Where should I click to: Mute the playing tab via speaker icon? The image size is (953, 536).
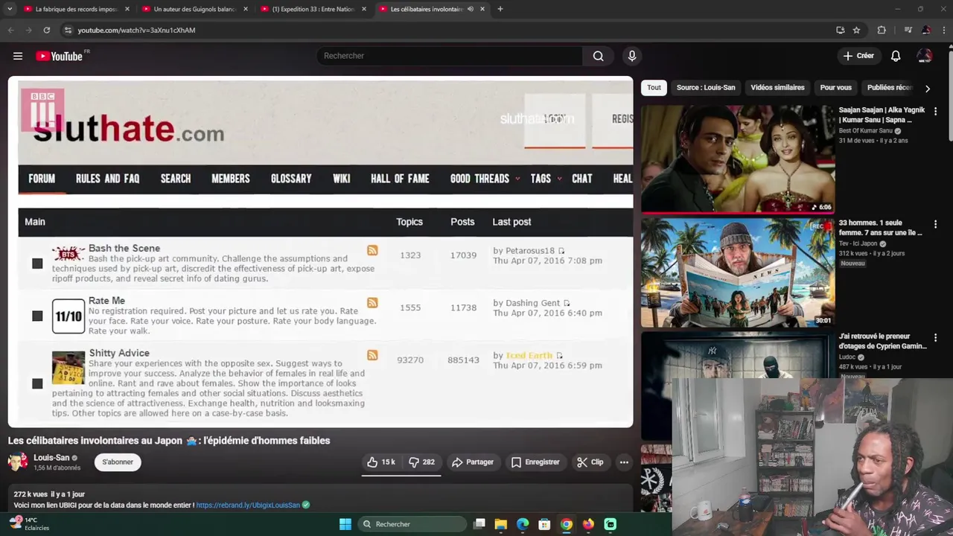click(471, 9)
